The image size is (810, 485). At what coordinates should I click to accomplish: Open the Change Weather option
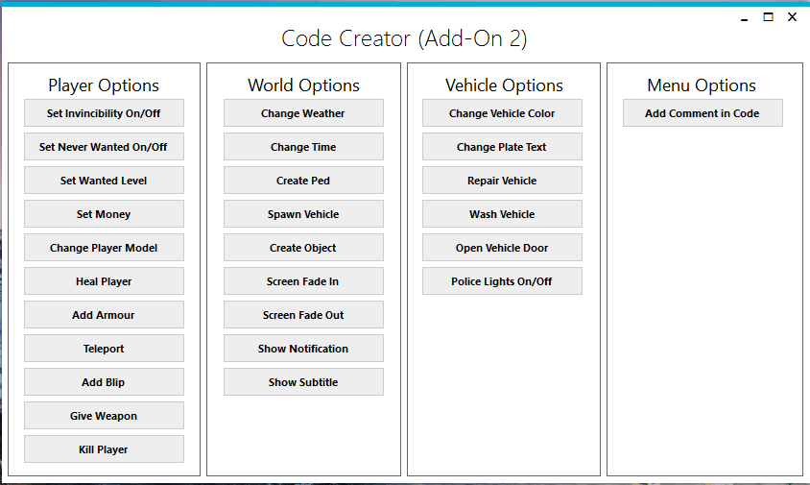(x=303, y=113)
